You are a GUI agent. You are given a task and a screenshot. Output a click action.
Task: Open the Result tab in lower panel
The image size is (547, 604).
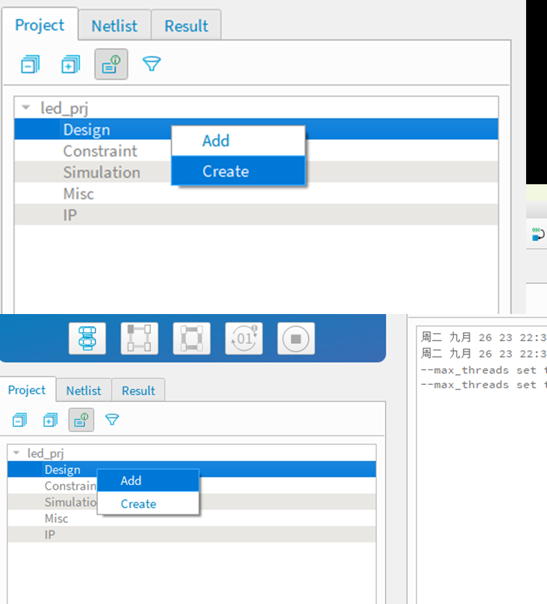click(x=138, y=391)
